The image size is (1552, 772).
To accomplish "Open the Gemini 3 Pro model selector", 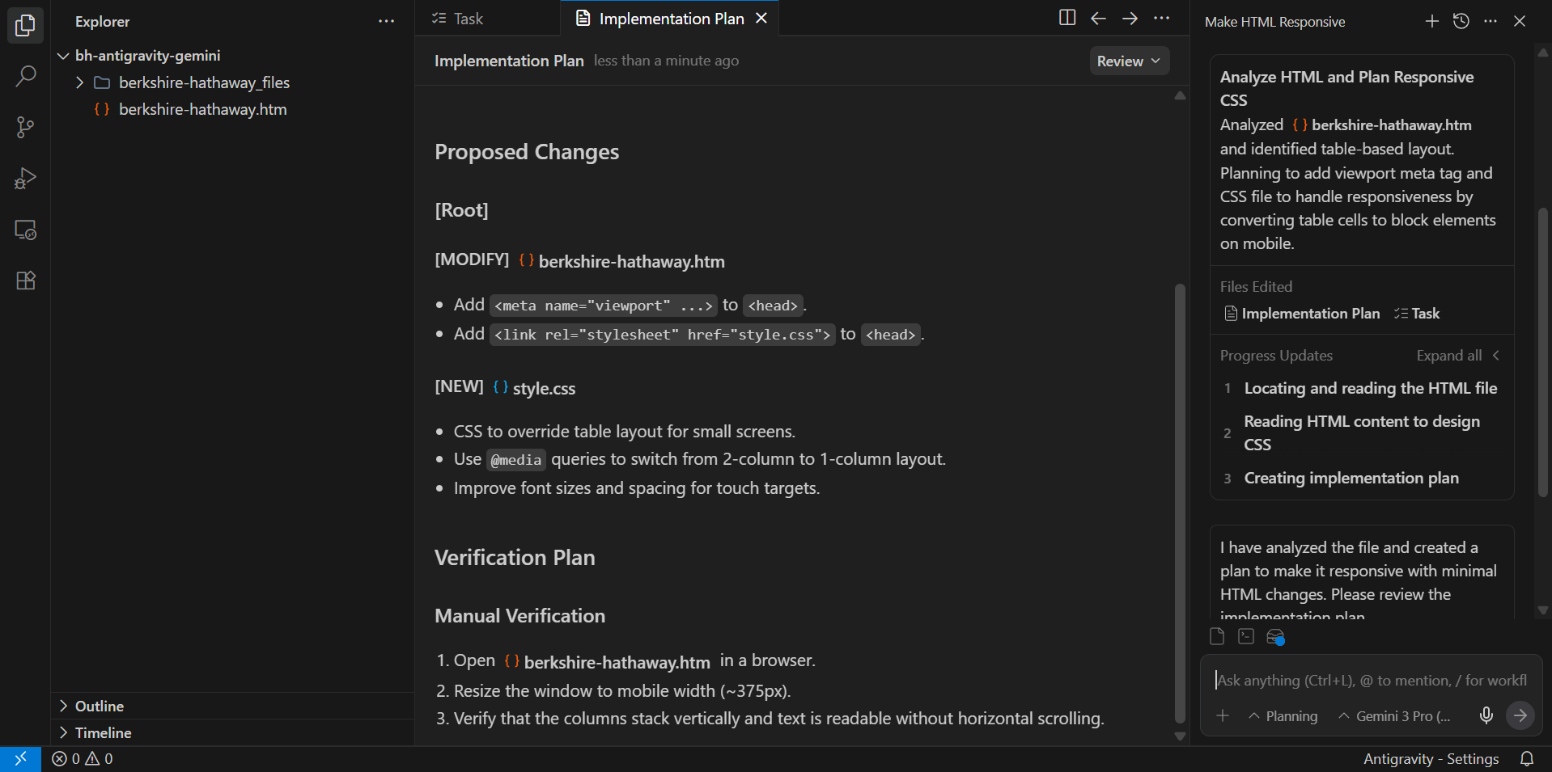I will tap(1394, 716).
